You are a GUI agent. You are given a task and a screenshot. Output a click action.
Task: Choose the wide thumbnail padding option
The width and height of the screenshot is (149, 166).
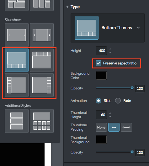pyautogui.click(x=126, y=127)
